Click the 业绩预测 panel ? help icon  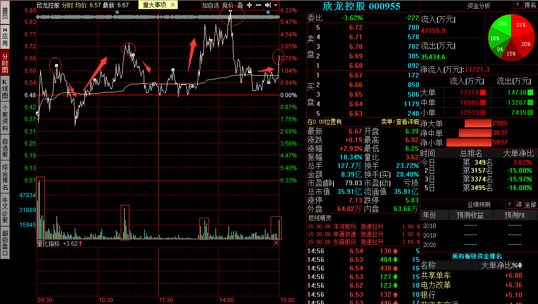click(509, 204)
